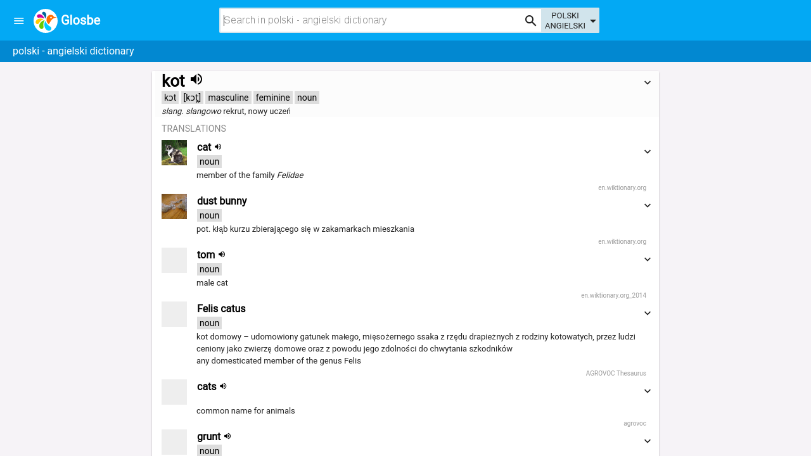Open the polski - angielski dictionary header link

[x=73, y=50]
